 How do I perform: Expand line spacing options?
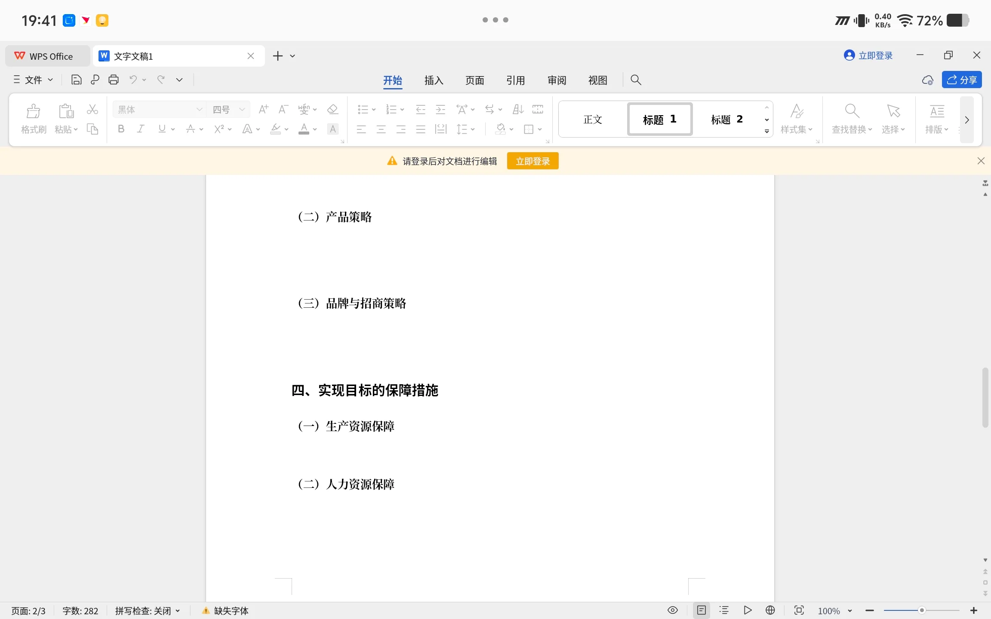coord(473,129)
